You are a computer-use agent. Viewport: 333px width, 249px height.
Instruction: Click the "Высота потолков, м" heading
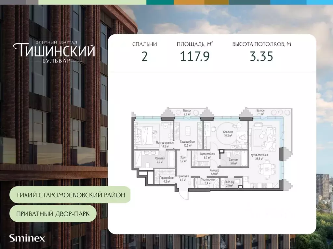[262, 44]
